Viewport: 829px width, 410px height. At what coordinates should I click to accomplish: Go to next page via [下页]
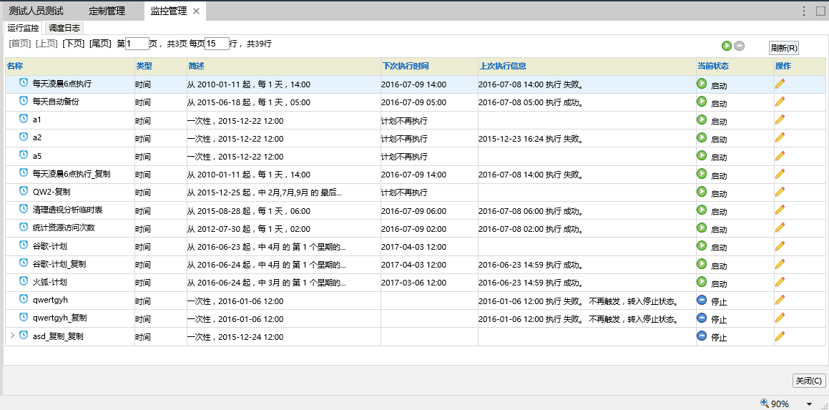click(x=74, y=44)
